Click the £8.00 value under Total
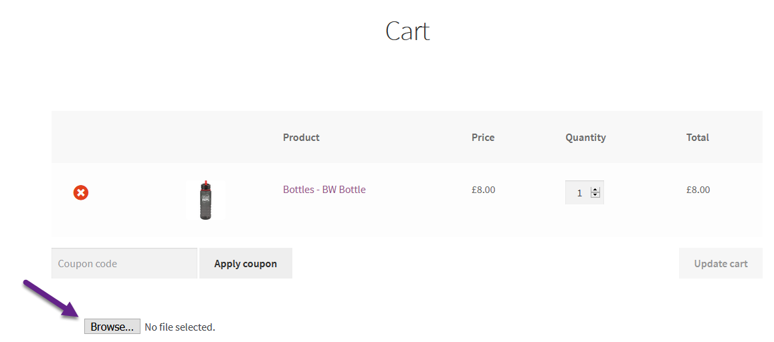 (698, 190)
